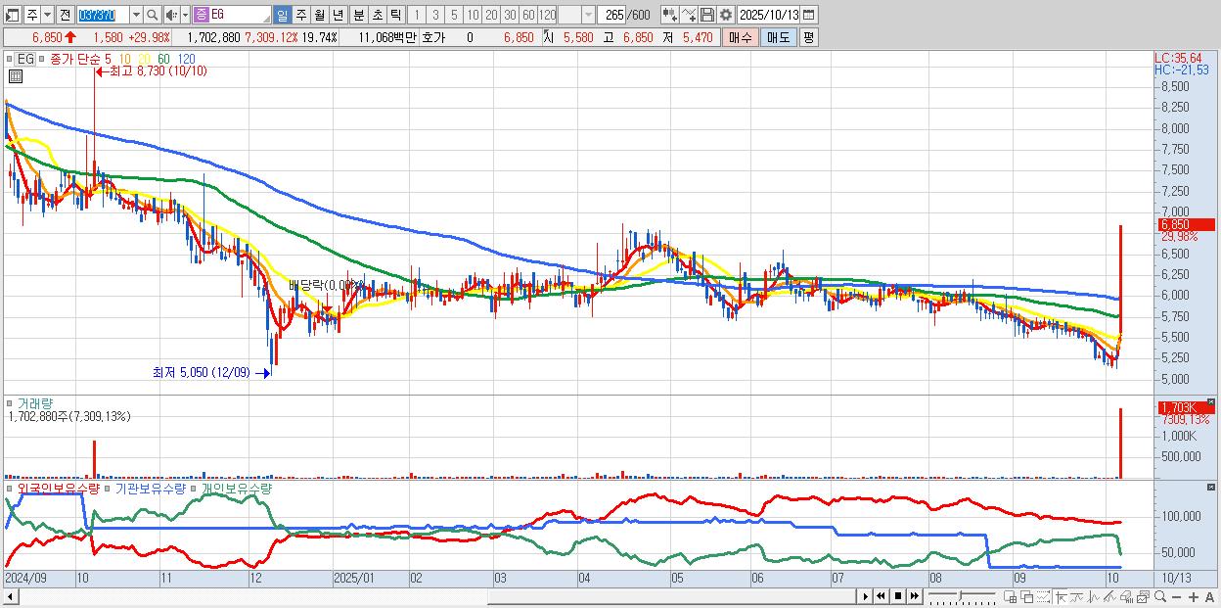The image size is (1221, 608).
Task: Click the 매도 sell button
Action: coord(779,37)
